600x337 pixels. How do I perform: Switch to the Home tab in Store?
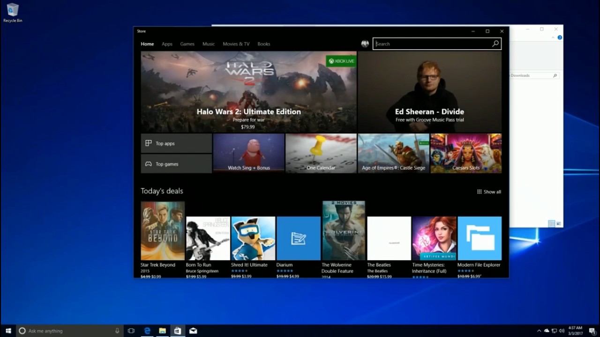[x=147, y=44]
